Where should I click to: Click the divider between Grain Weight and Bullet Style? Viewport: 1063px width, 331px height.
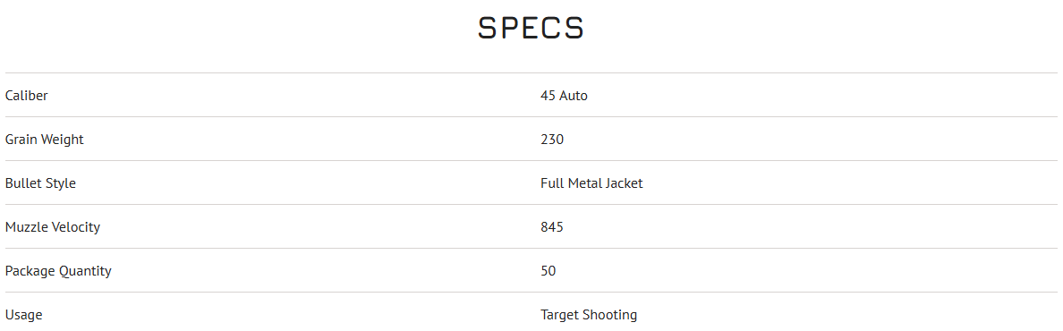pyautogui.click(x=531, y=161)
